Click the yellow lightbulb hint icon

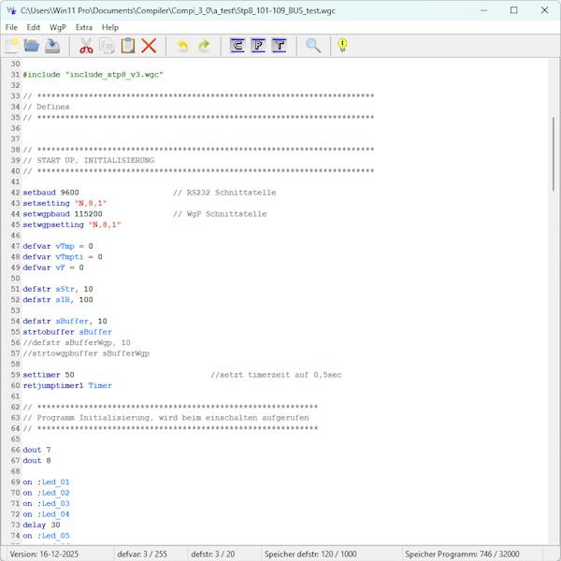point(342,46)
